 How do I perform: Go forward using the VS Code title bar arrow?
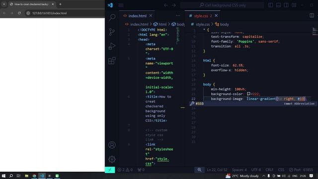click(174, 5)
